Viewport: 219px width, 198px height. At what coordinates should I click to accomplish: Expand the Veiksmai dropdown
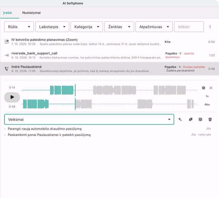[89, 119]
